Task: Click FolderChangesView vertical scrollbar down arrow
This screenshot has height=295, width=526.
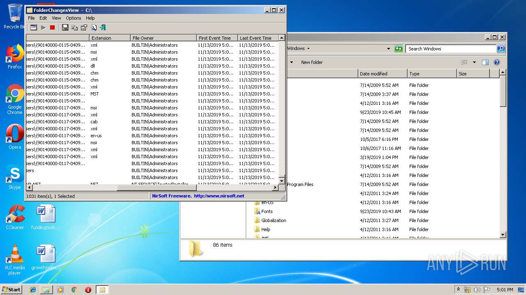Action: [281, 181]
